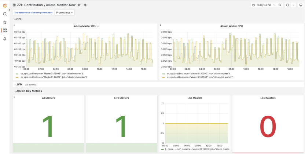Zoom out the time range

(x=280, y=5)
